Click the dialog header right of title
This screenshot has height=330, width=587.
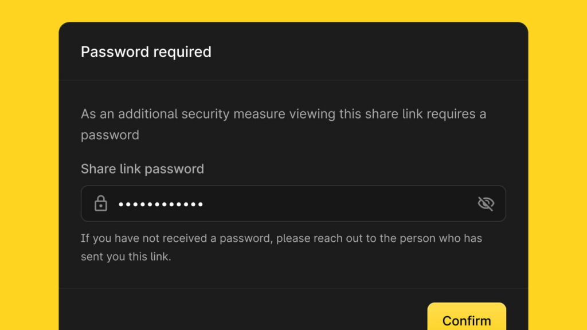(367, 52)
